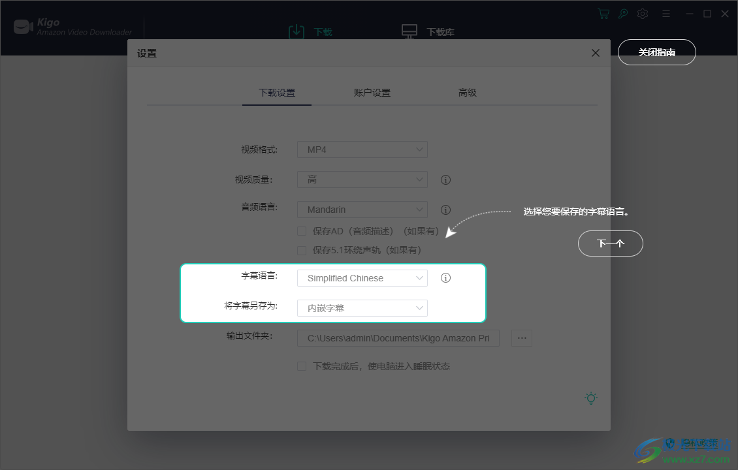
Task: Open the video format MP4 dropdown
Action: [362, 149]
